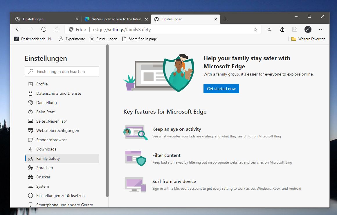This screenshot has width=337, height=215.
Task: Click the Family Safety people icon
Action: 30,159
